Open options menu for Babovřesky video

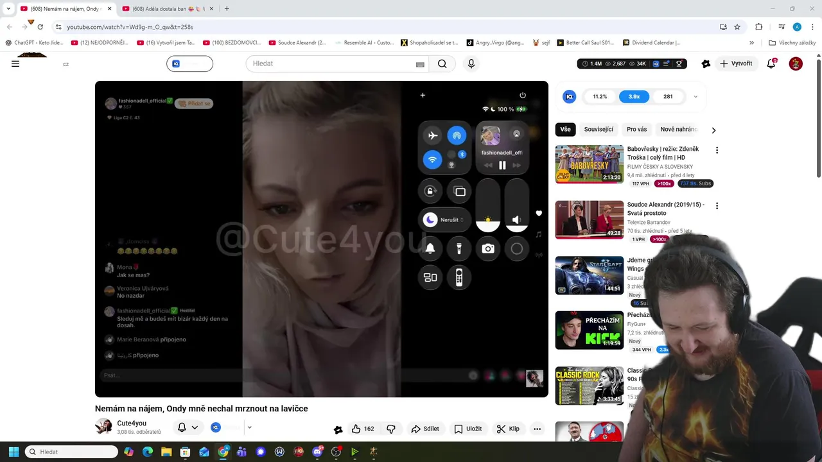coord(717,150)
